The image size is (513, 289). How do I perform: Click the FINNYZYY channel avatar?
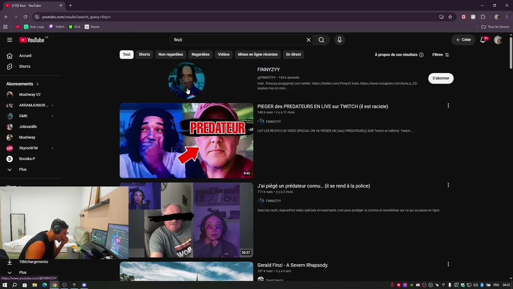(186, 81)
